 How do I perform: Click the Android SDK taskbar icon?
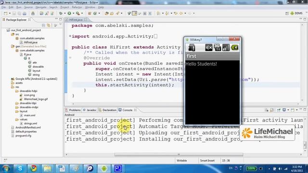pos(104,169)
